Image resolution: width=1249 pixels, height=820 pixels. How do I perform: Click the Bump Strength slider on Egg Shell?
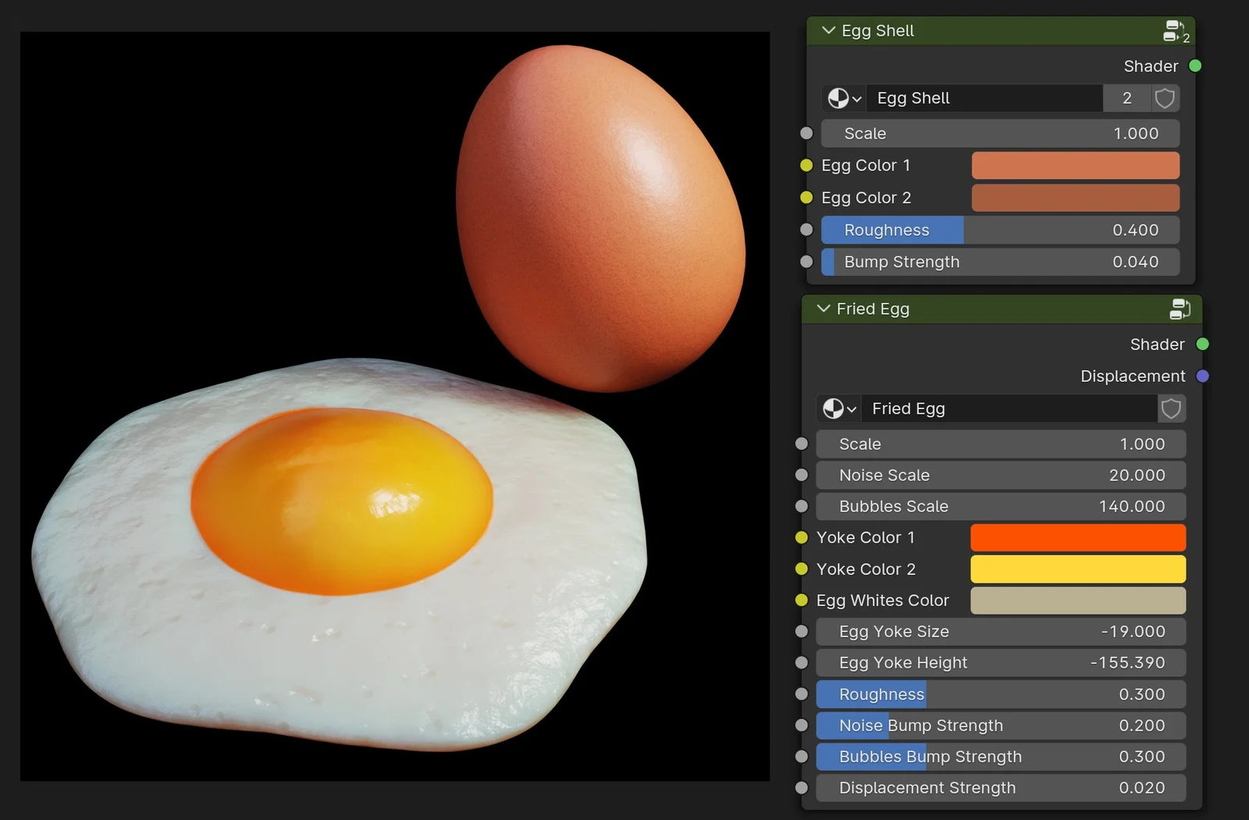tap(1000, 262)
